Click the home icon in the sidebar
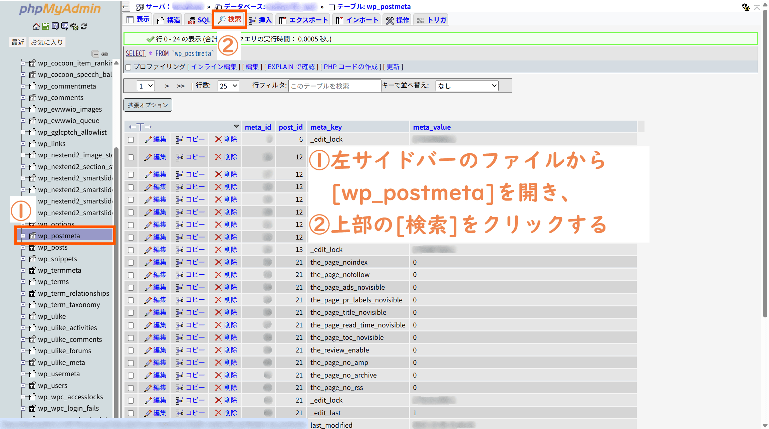This screenshot has height=429, width=769. click(36, 26)
